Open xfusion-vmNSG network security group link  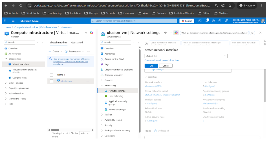tap(210, 103)
